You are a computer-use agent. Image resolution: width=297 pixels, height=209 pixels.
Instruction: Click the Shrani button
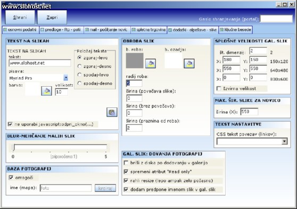pyautogui.click(x=20, y=17)
